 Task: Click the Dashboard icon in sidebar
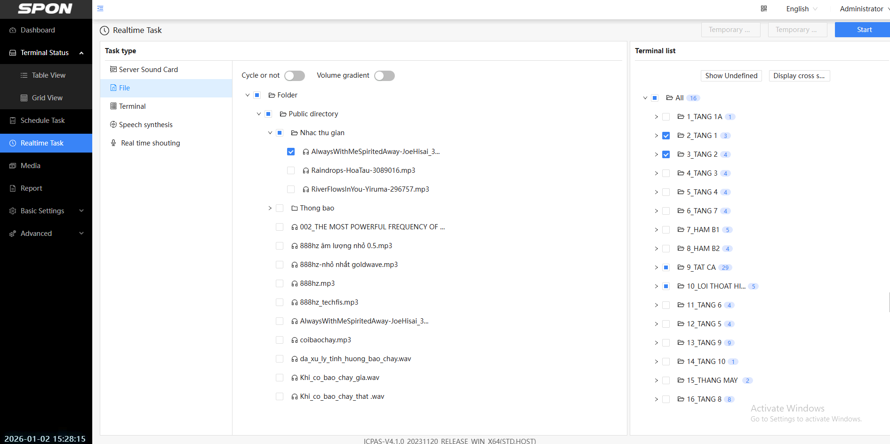tap(13, 30)
